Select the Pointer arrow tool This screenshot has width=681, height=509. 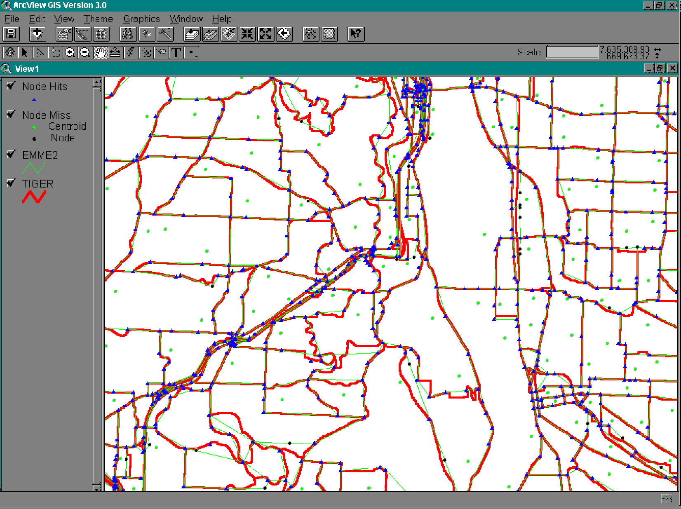(x=25, y=52)
